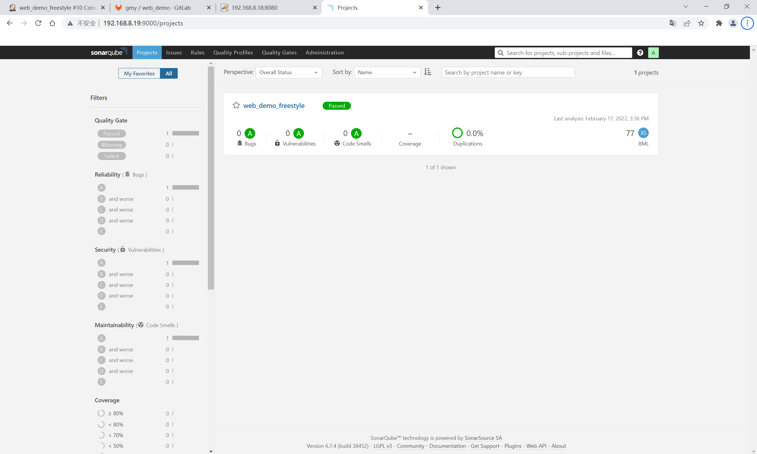This screenshot has width=757, height=454.
Task: Click the SonarQube logo
Action: [x=109, y=52]
